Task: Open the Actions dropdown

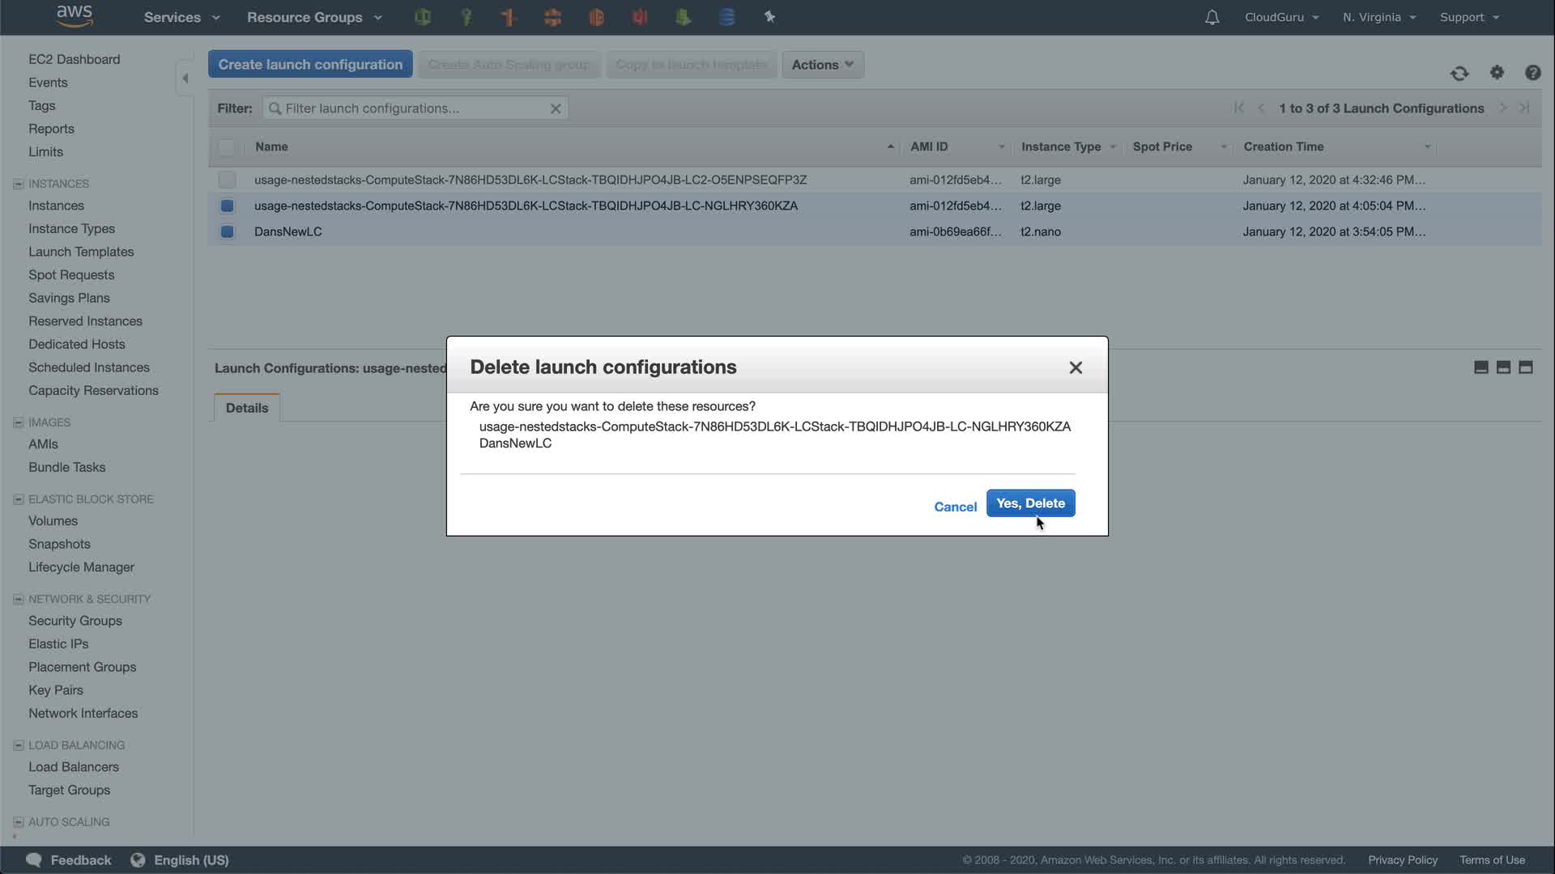Action: (822, 65)
